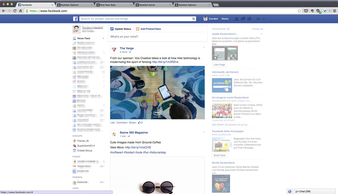The image size is (338, 194).
Task: Click the Dashlane extension icon
Action: click(319, 11)
